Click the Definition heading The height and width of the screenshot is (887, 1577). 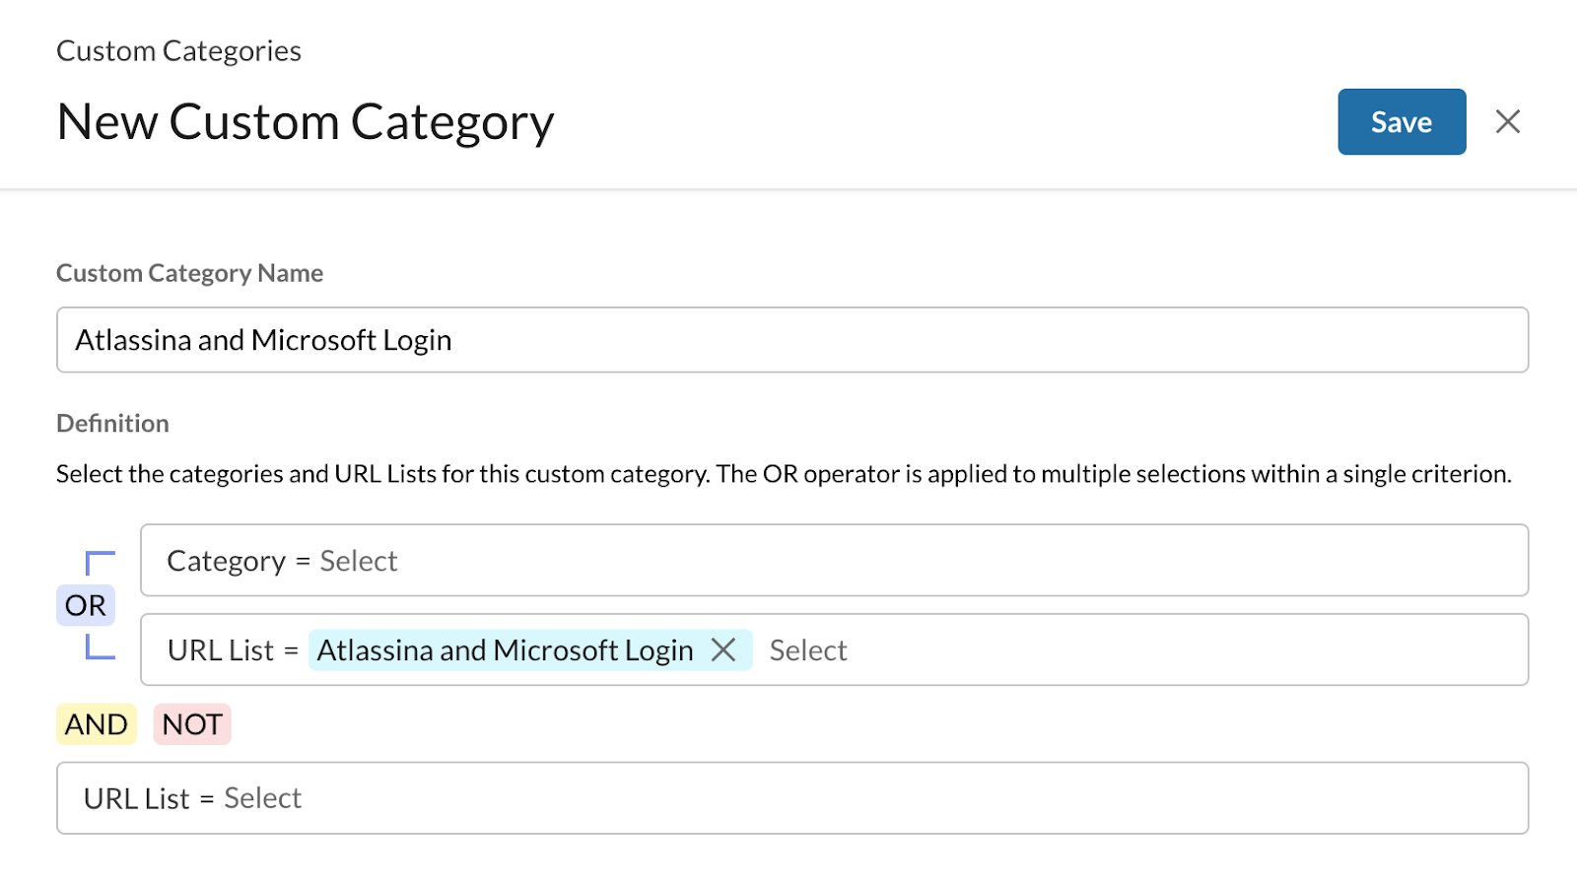click(x=112, y=424)
